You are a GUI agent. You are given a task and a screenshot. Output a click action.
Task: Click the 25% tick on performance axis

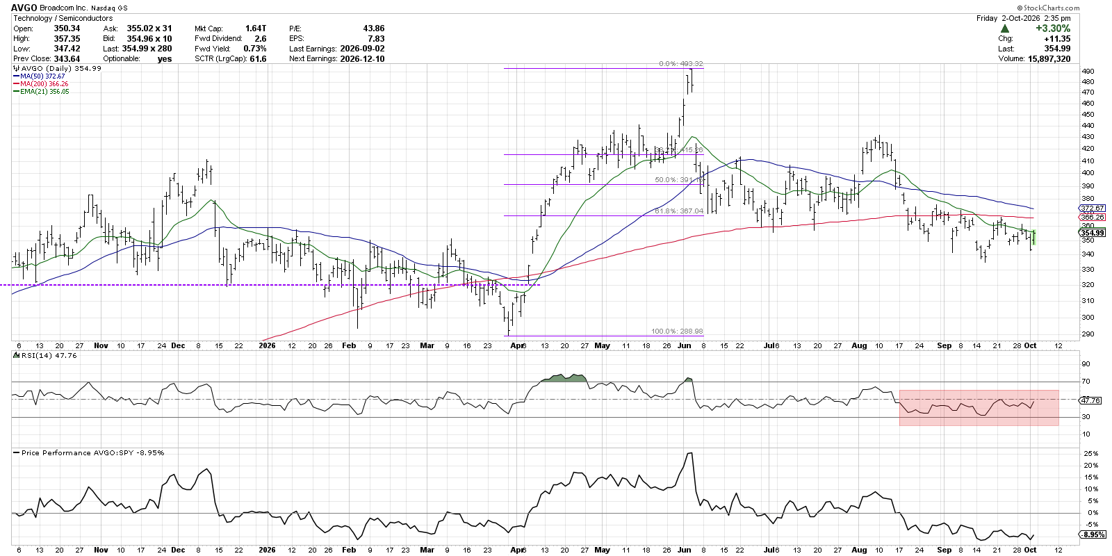coord(1090,454)
